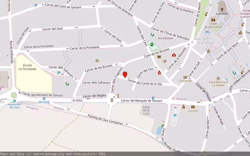Click the place of worship icon near Can Robert

click(x=208, y=51)
